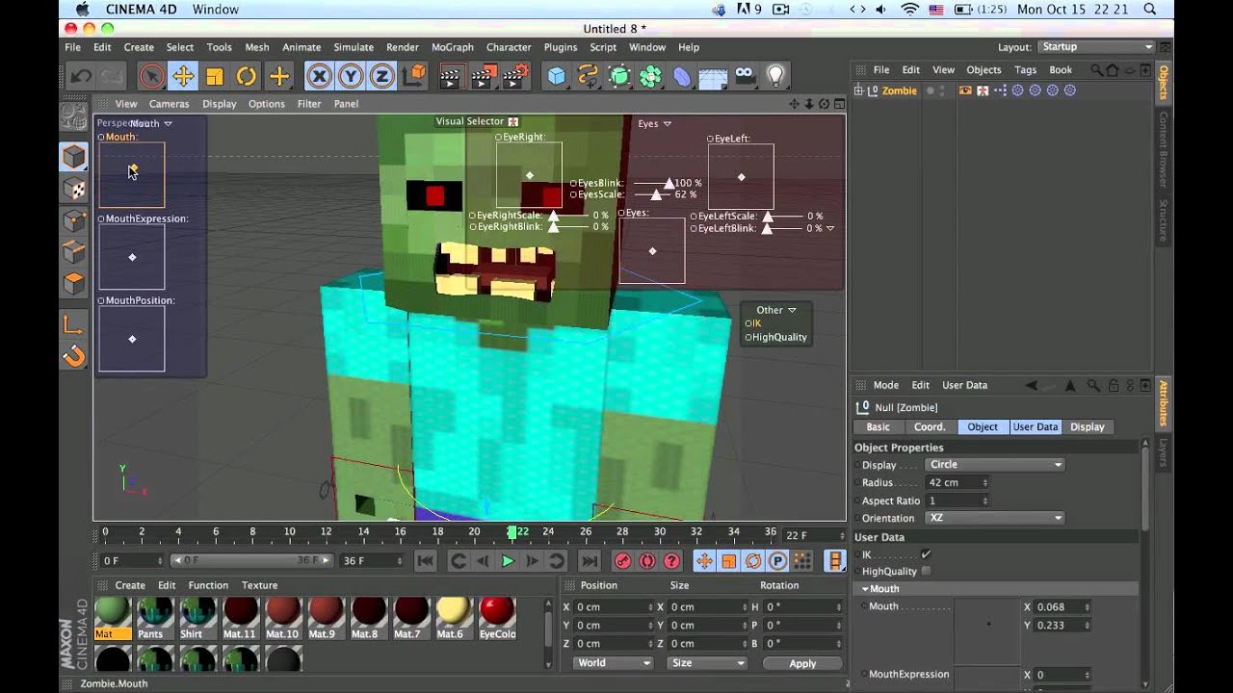Open the Size mode dropdown
Viewport: 1233px width, 693px height.
point(707,663)
